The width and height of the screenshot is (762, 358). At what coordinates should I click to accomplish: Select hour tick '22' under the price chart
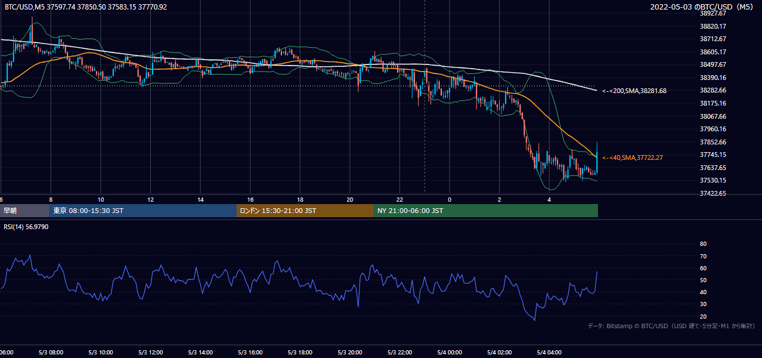(x=400, y=199)
